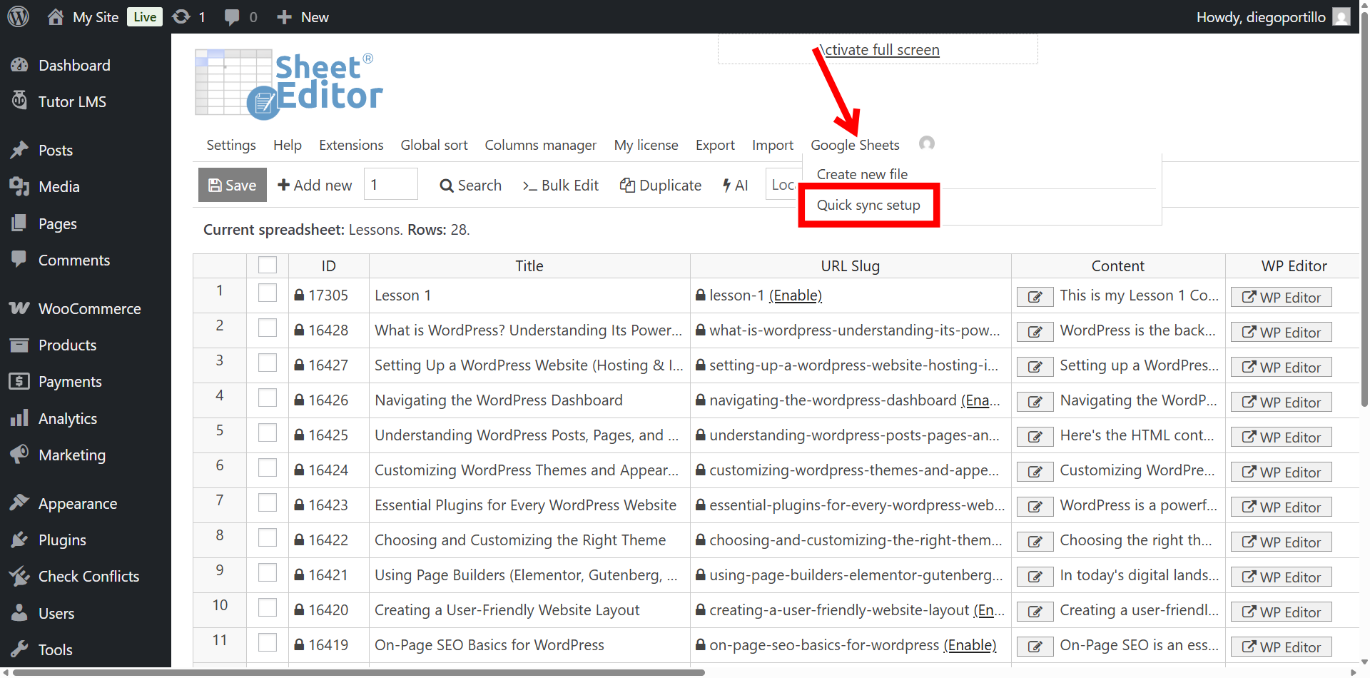Click the Save button
Viewport: 1370px width, 678px height.
tap(232, 185)
